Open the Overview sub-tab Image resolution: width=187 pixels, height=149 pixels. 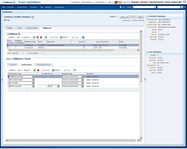click(x=13, y=65)
